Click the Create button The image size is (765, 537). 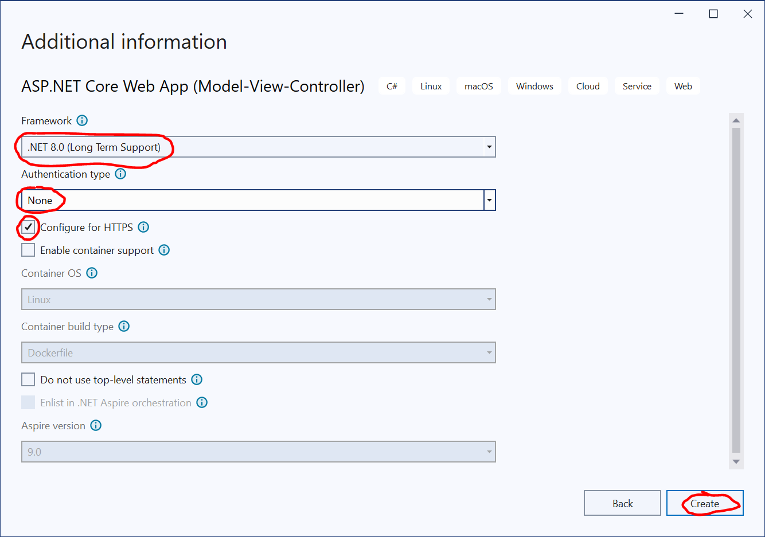[705, 503]
